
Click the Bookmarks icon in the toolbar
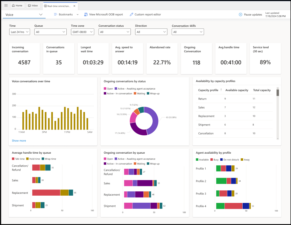[56, 14]
